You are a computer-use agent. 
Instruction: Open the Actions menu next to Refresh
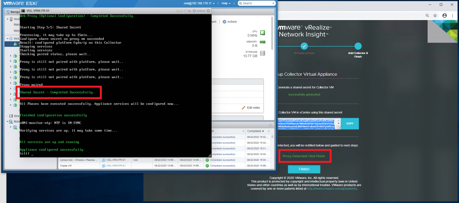(230, 21)
